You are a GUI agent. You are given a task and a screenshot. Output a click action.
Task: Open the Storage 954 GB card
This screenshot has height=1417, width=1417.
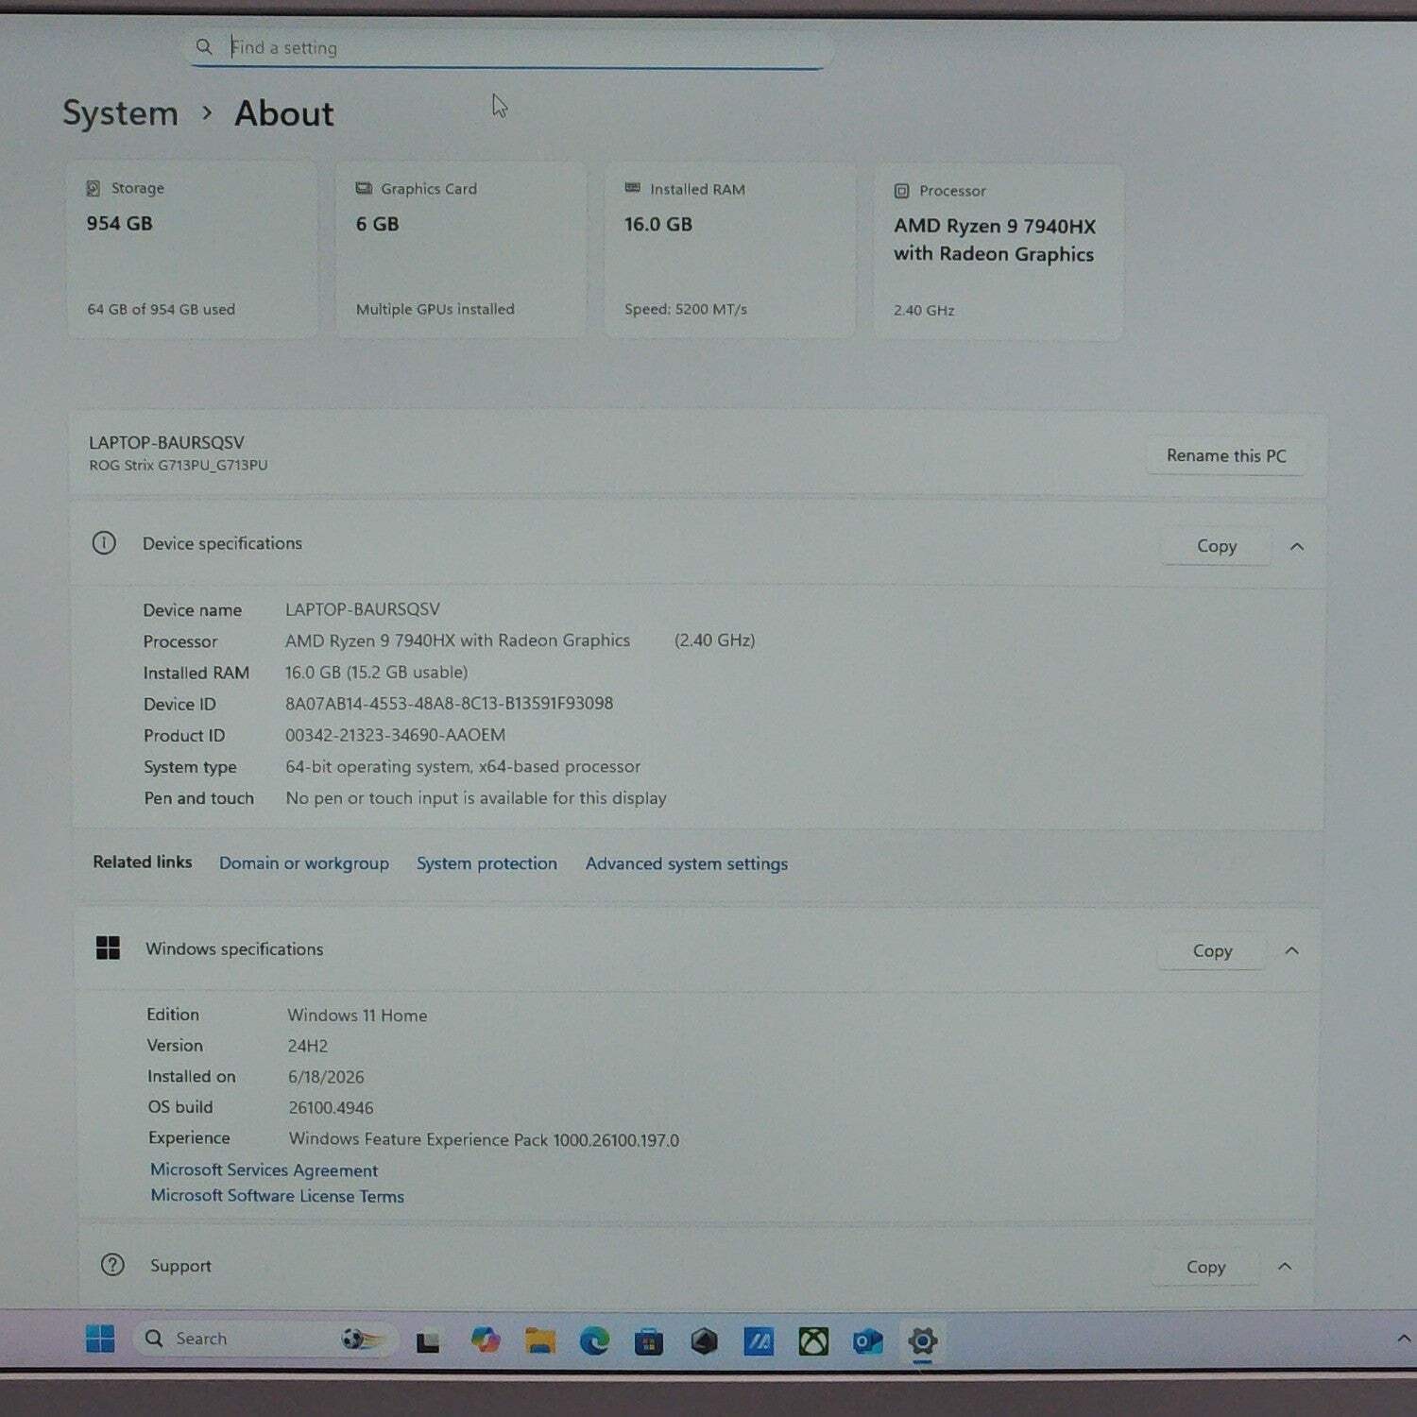[193, 249]
